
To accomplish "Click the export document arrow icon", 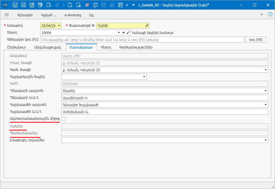I will coord(70,5).
